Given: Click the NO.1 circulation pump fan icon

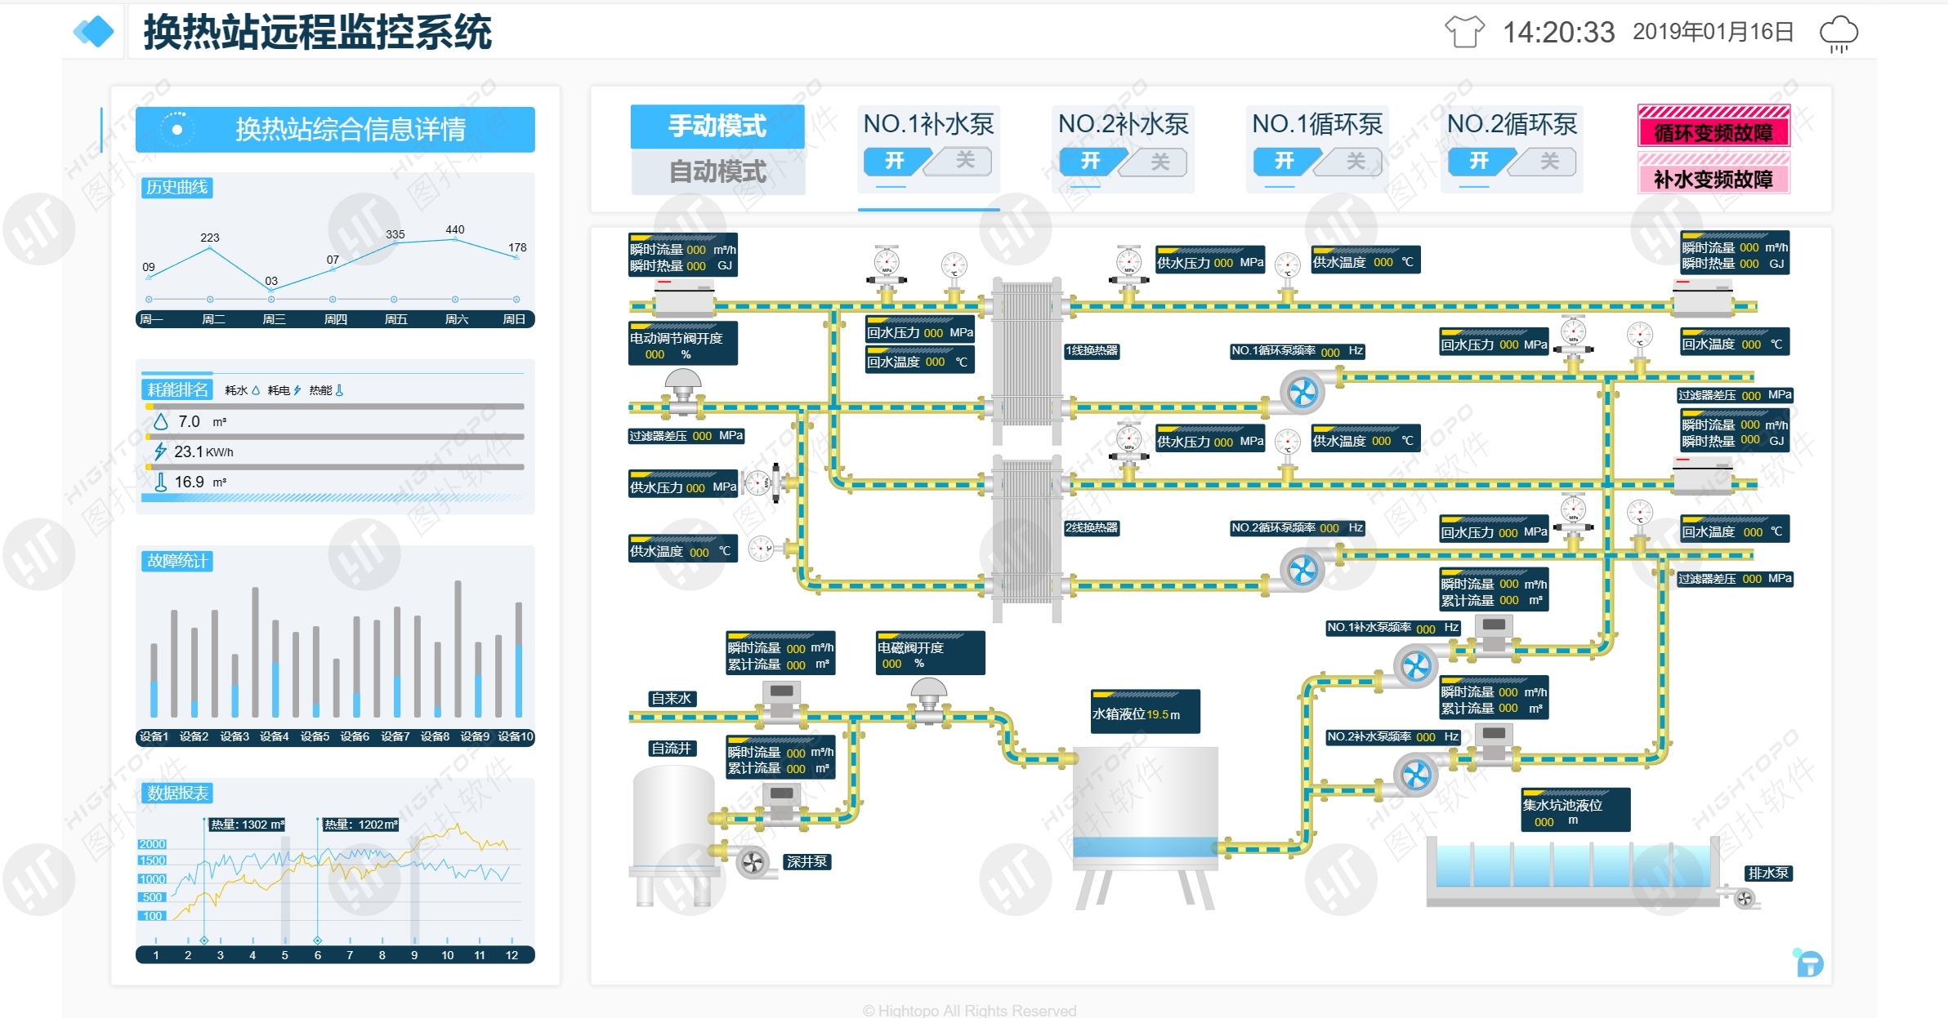Looking at the screenshot, I should click(1302, 393).
